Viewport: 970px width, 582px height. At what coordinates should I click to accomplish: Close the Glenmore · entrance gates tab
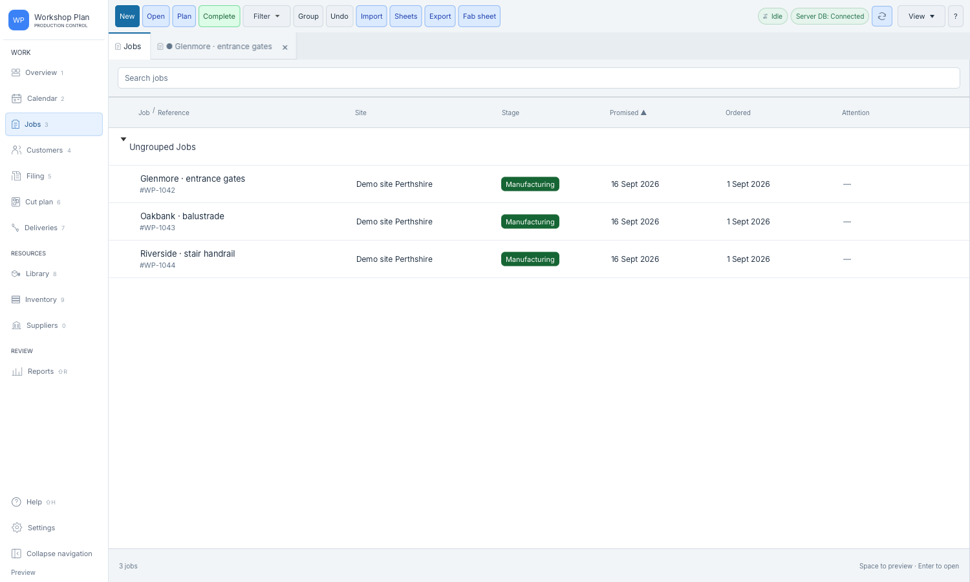click(285, 47)
